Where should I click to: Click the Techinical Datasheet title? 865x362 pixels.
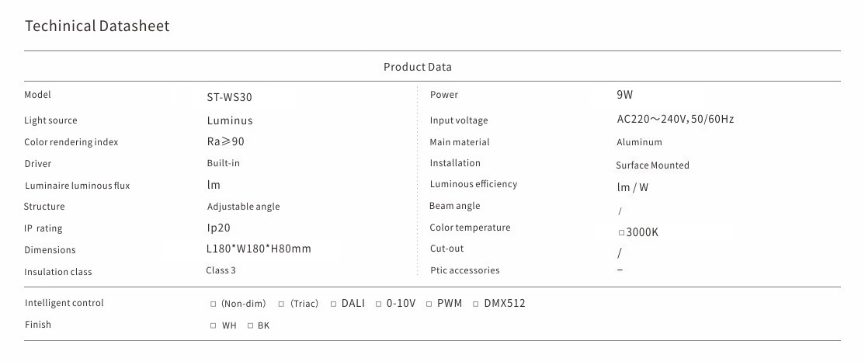(x=97, y=26)
